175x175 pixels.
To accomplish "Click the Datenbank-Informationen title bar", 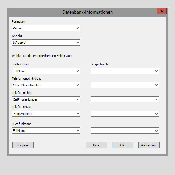I will pos(87,12).
